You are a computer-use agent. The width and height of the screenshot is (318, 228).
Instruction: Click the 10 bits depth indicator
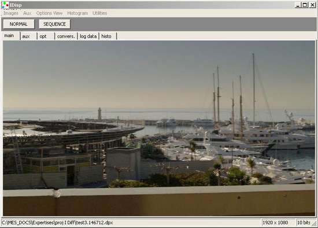304,223
